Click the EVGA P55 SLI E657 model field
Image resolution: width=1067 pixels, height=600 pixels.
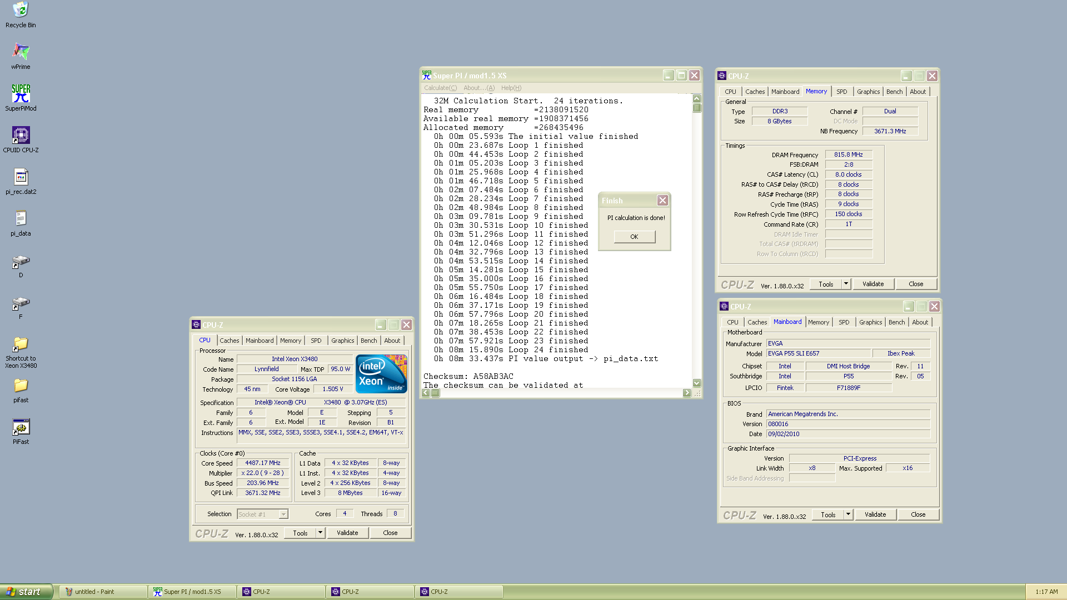click(x=818, y=353)
